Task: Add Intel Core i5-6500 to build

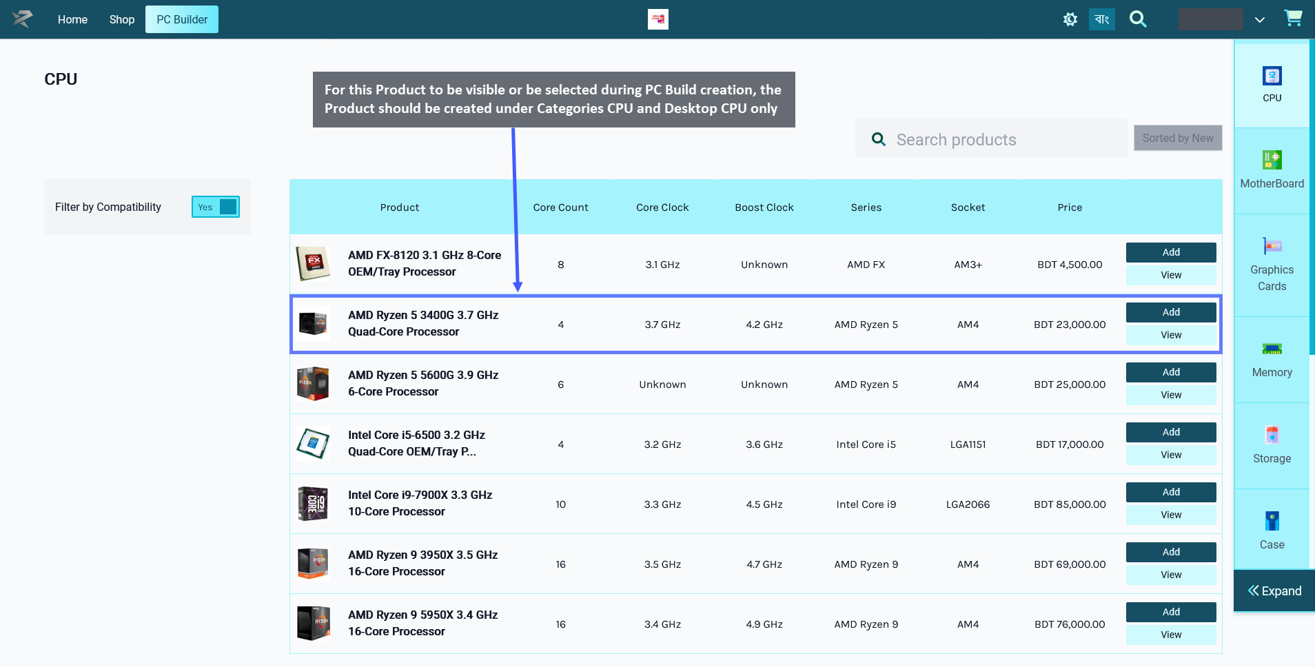Action: (x=1171, y=432)
